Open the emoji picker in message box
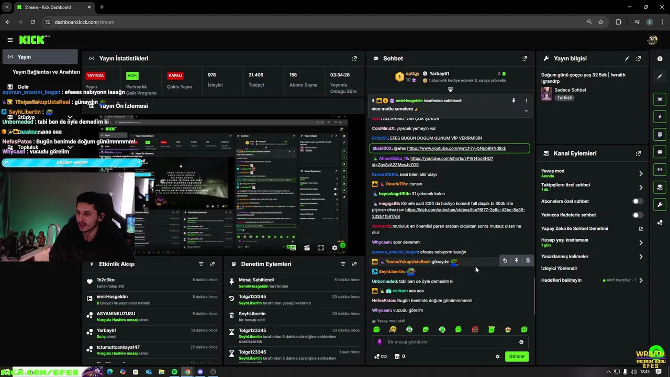Screen dimensions: 670x377 (x=521, y=342)
